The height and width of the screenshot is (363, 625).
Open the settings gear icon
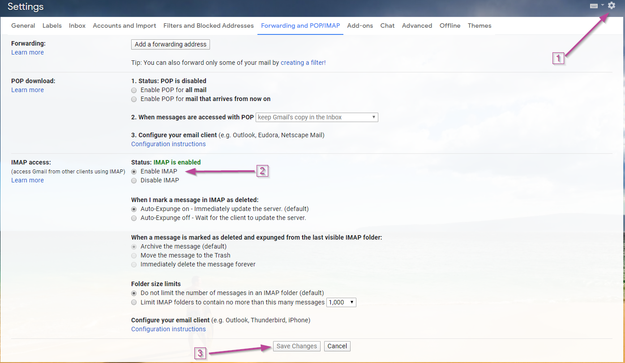pyautogui.click(x=612, y=5)
